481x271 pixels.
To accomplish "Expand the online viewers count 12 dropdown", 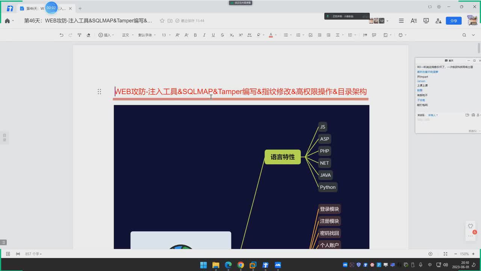I will pyautogui.click(x=387, y=21).
